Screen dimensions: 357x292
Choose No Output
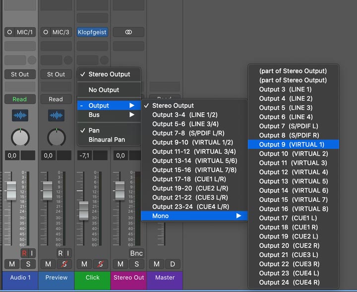[109, 90]
